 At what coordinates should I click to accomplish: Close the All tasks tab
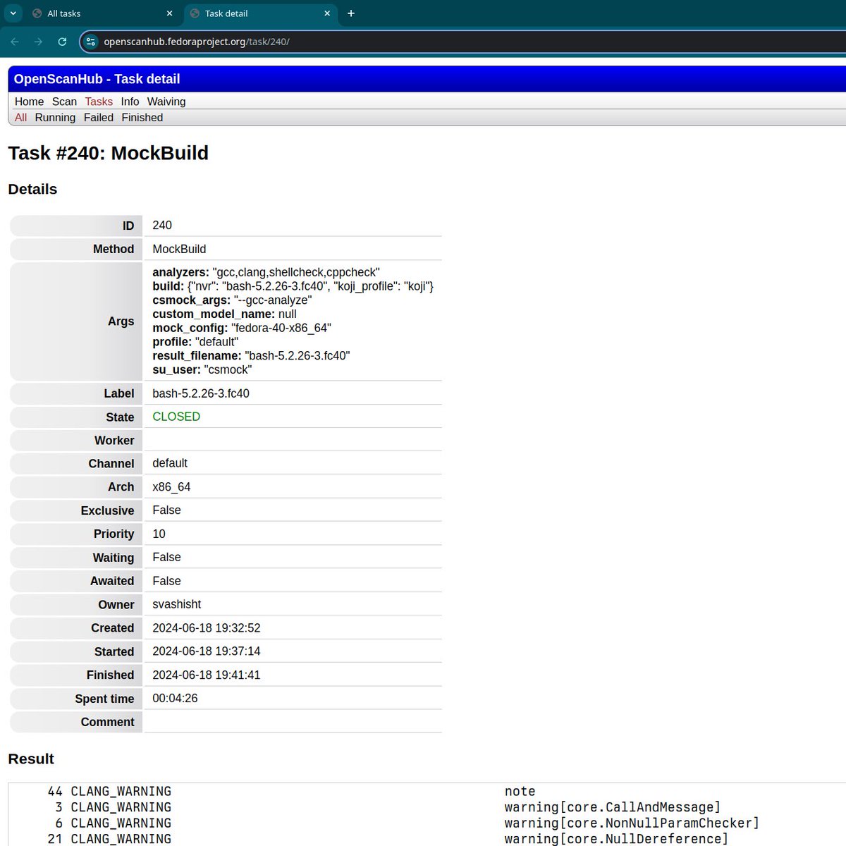(x=168, y=13)
